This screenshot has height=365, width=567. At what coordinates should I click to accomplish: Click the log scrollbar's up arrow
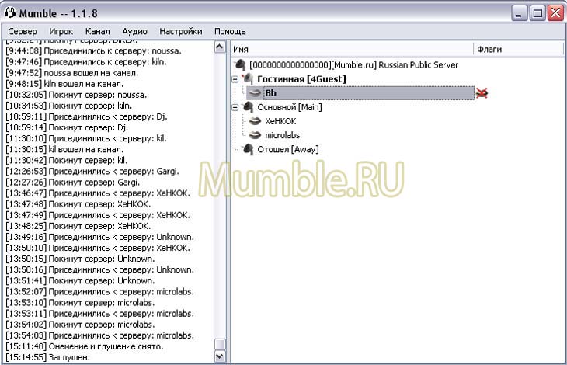point(219,47)
